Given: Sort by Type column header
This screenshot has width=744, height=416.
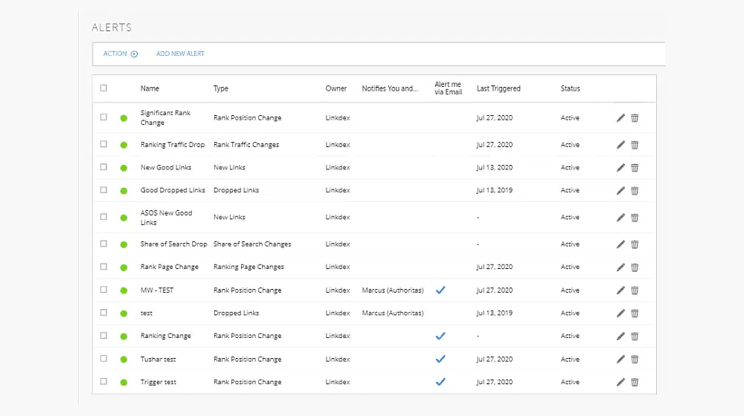Looking at the screenshot, I should click(221, 88).
